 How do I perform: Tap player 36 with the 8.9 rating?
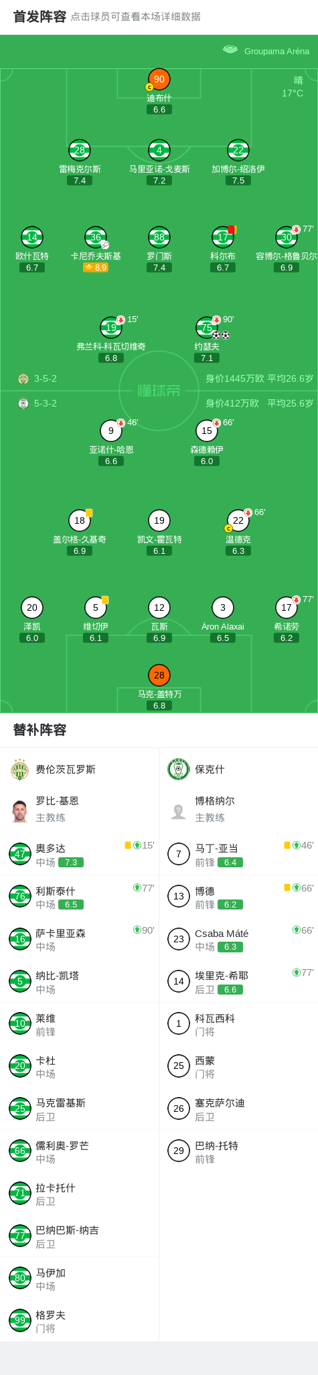point(96,237)
